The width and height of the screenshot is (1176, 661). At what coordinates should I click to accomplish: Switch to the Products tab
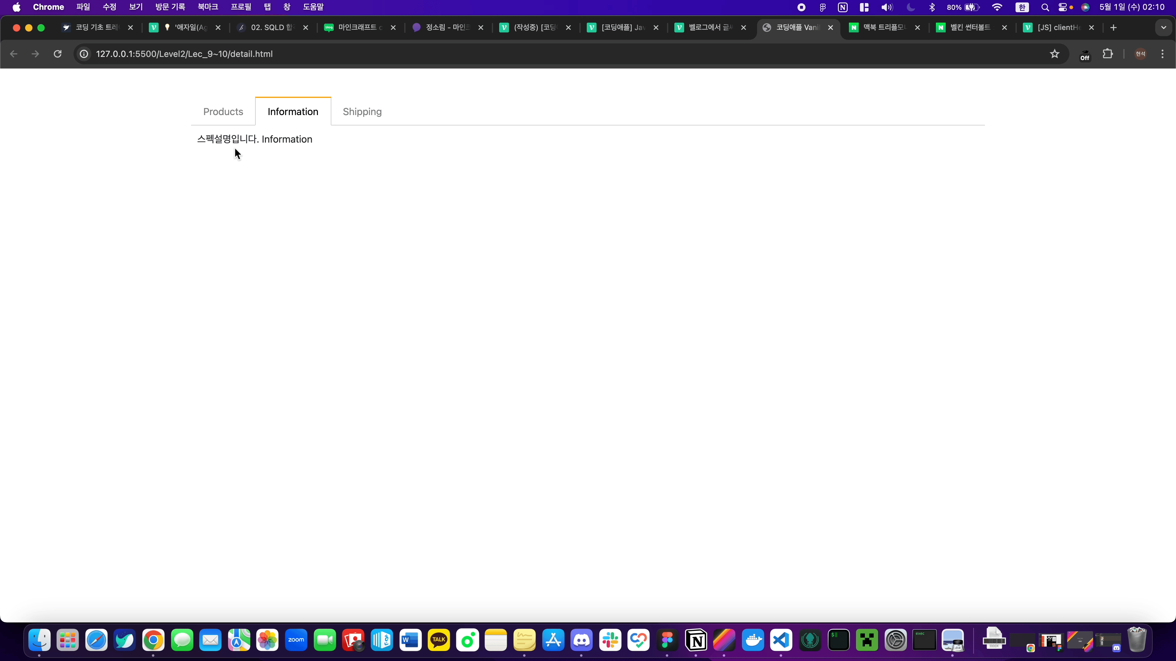(x=223, y=112)
